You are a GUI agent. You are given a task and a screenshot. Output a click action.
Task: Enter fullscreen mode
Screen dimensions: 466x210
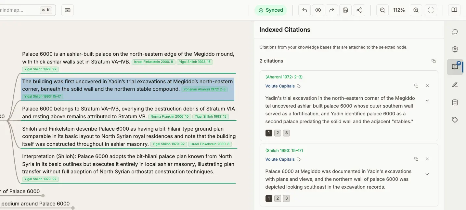[x=431, y=10]
